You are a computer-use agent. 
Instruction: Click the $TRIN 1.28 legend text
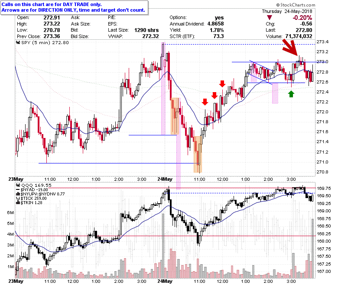click(x=32, y=203)
